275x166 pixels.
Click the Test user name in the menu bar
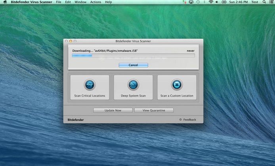tap(255, 2)
